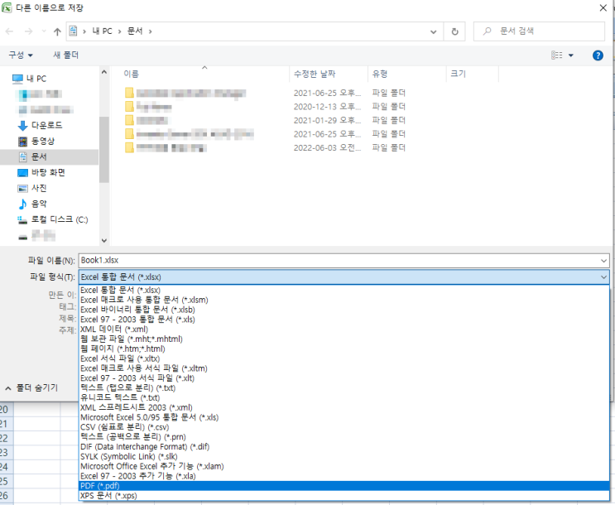Click the 문서 search field
The height and width of the screenshot is (505, 615).
[x=539, y=31]
